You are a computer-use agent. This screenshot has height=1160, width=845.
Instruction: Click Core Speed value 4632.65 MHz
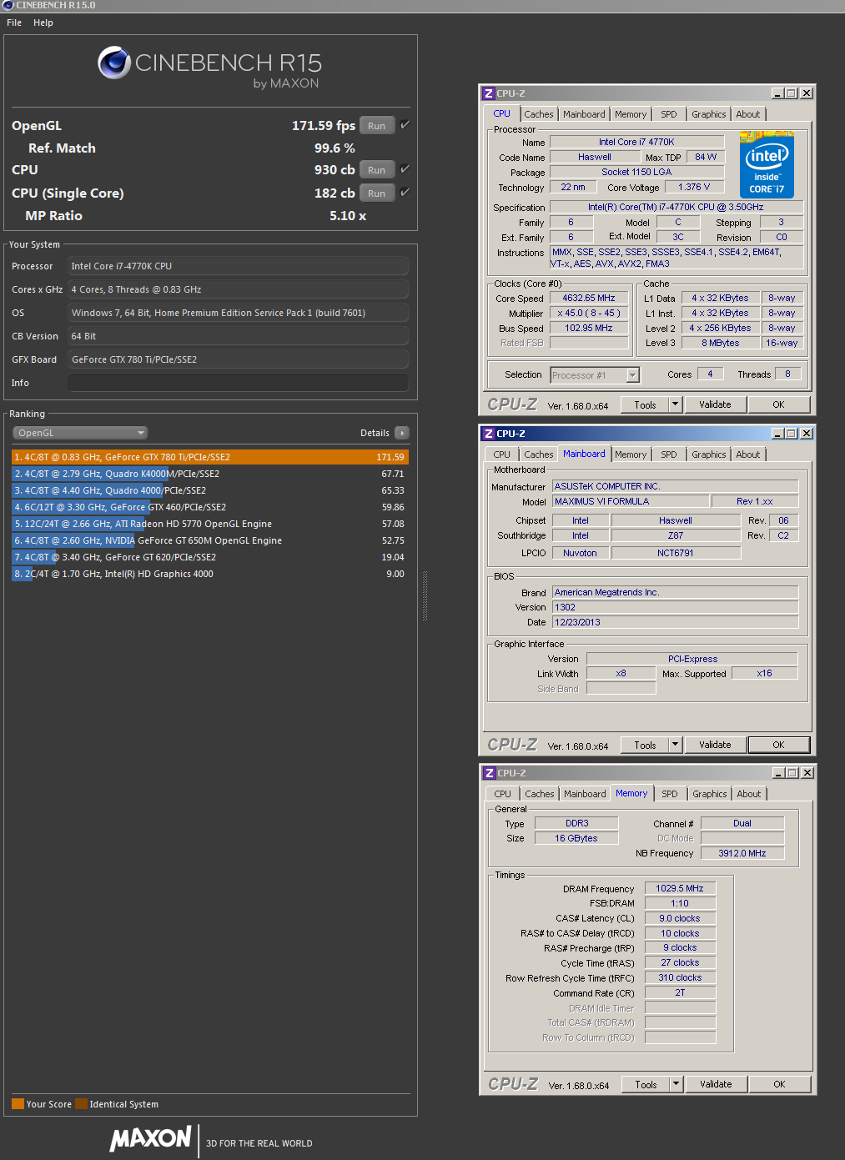tap(589, 298)
